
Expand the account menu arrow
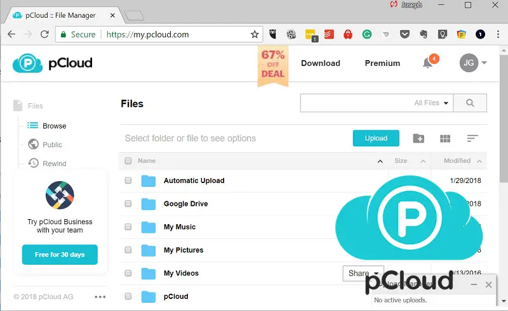coord(484,63)
